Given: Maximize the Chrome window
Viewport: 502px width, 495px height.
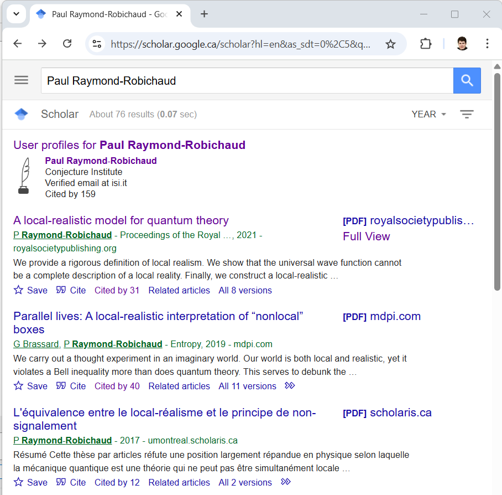Looking at the screenshot, I should (x=454, y=14).
